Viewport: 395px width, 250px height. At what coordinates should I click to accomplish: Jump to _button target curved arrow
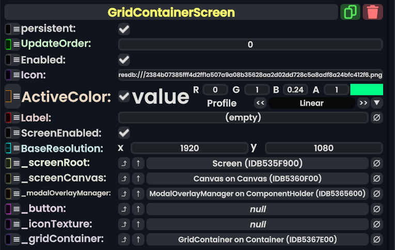[124, 209]
